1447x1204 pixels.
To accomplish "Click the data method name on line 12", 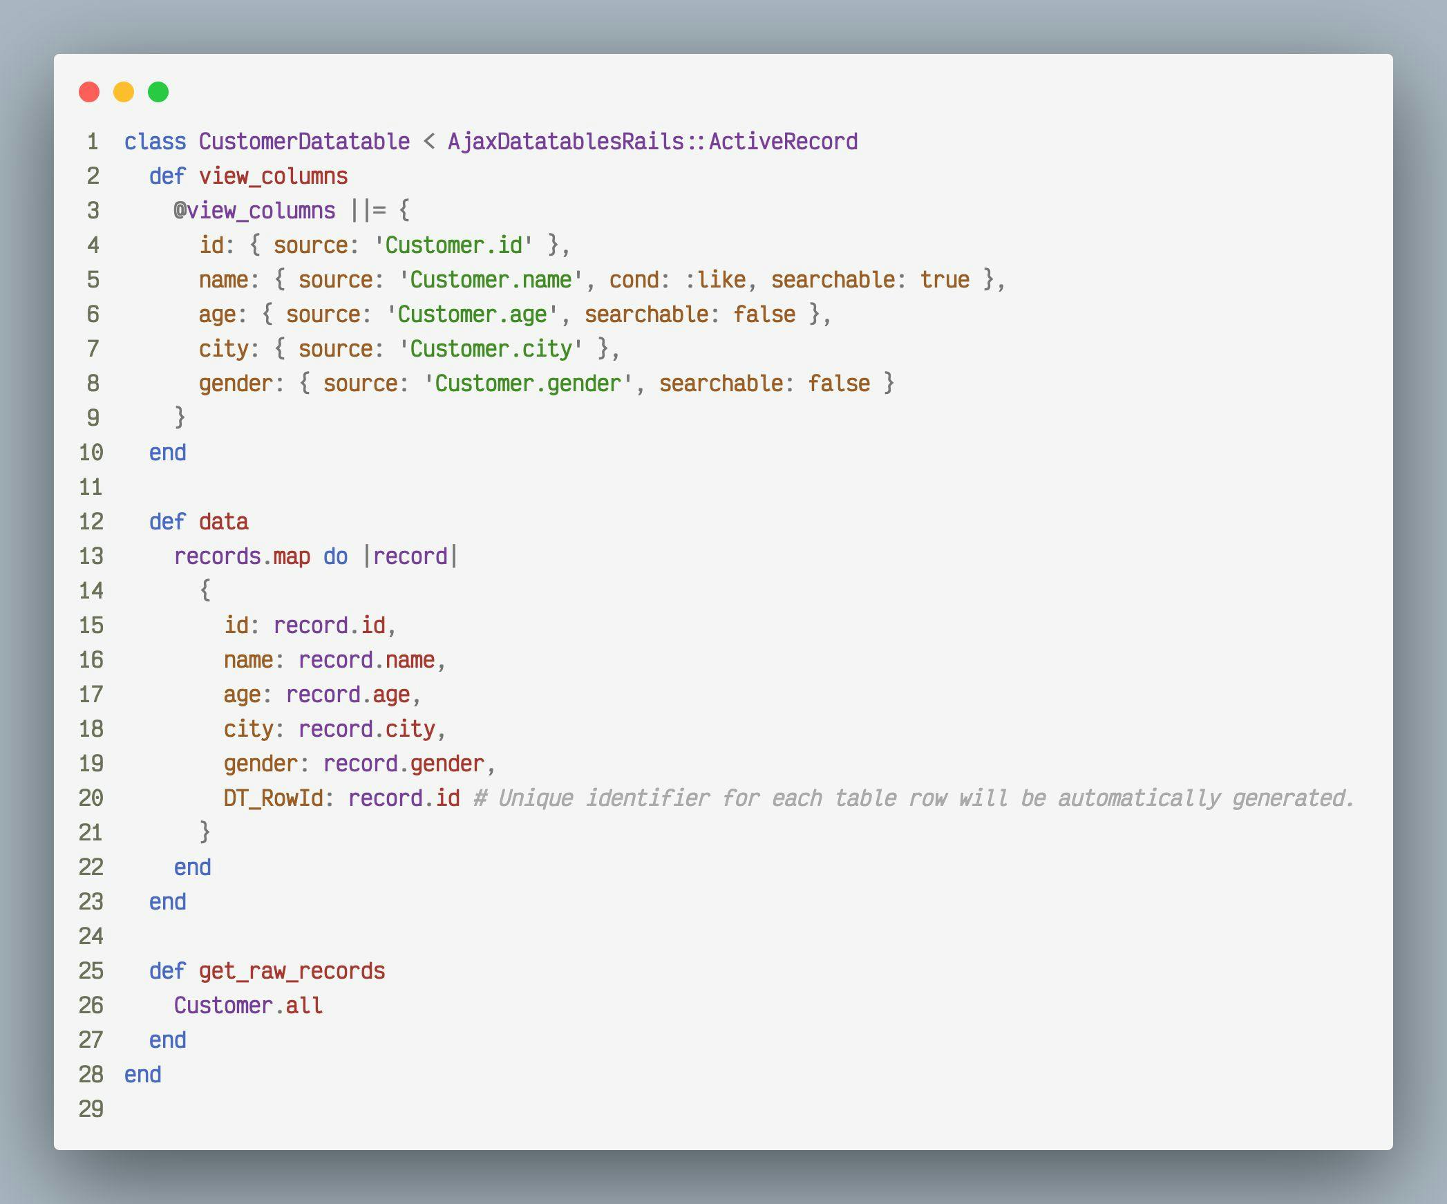I will pos(223,522).
